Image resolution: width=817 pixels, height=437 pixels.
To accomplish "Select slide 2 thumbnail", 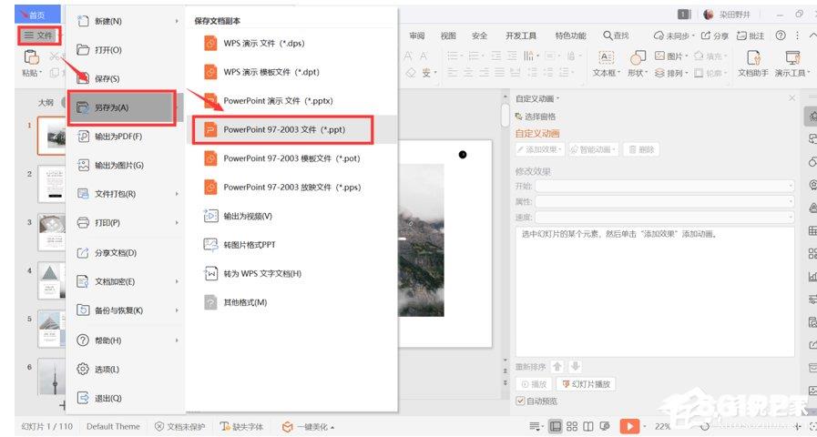I will (x=51, y=184).
